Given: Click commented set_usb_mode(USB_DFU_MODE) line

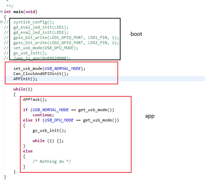Looking at the screenshot, I should click(x=46, y=48).
